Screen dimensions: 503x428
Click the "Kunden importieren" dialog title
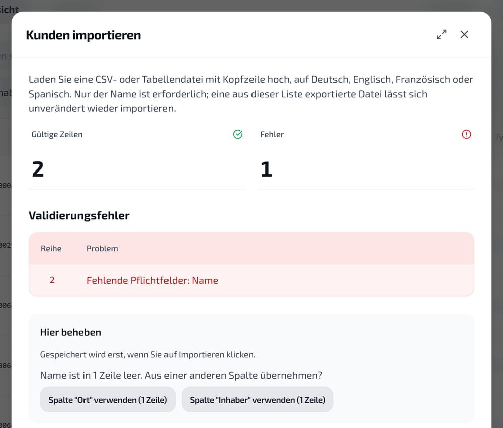(x=83, y=35)
